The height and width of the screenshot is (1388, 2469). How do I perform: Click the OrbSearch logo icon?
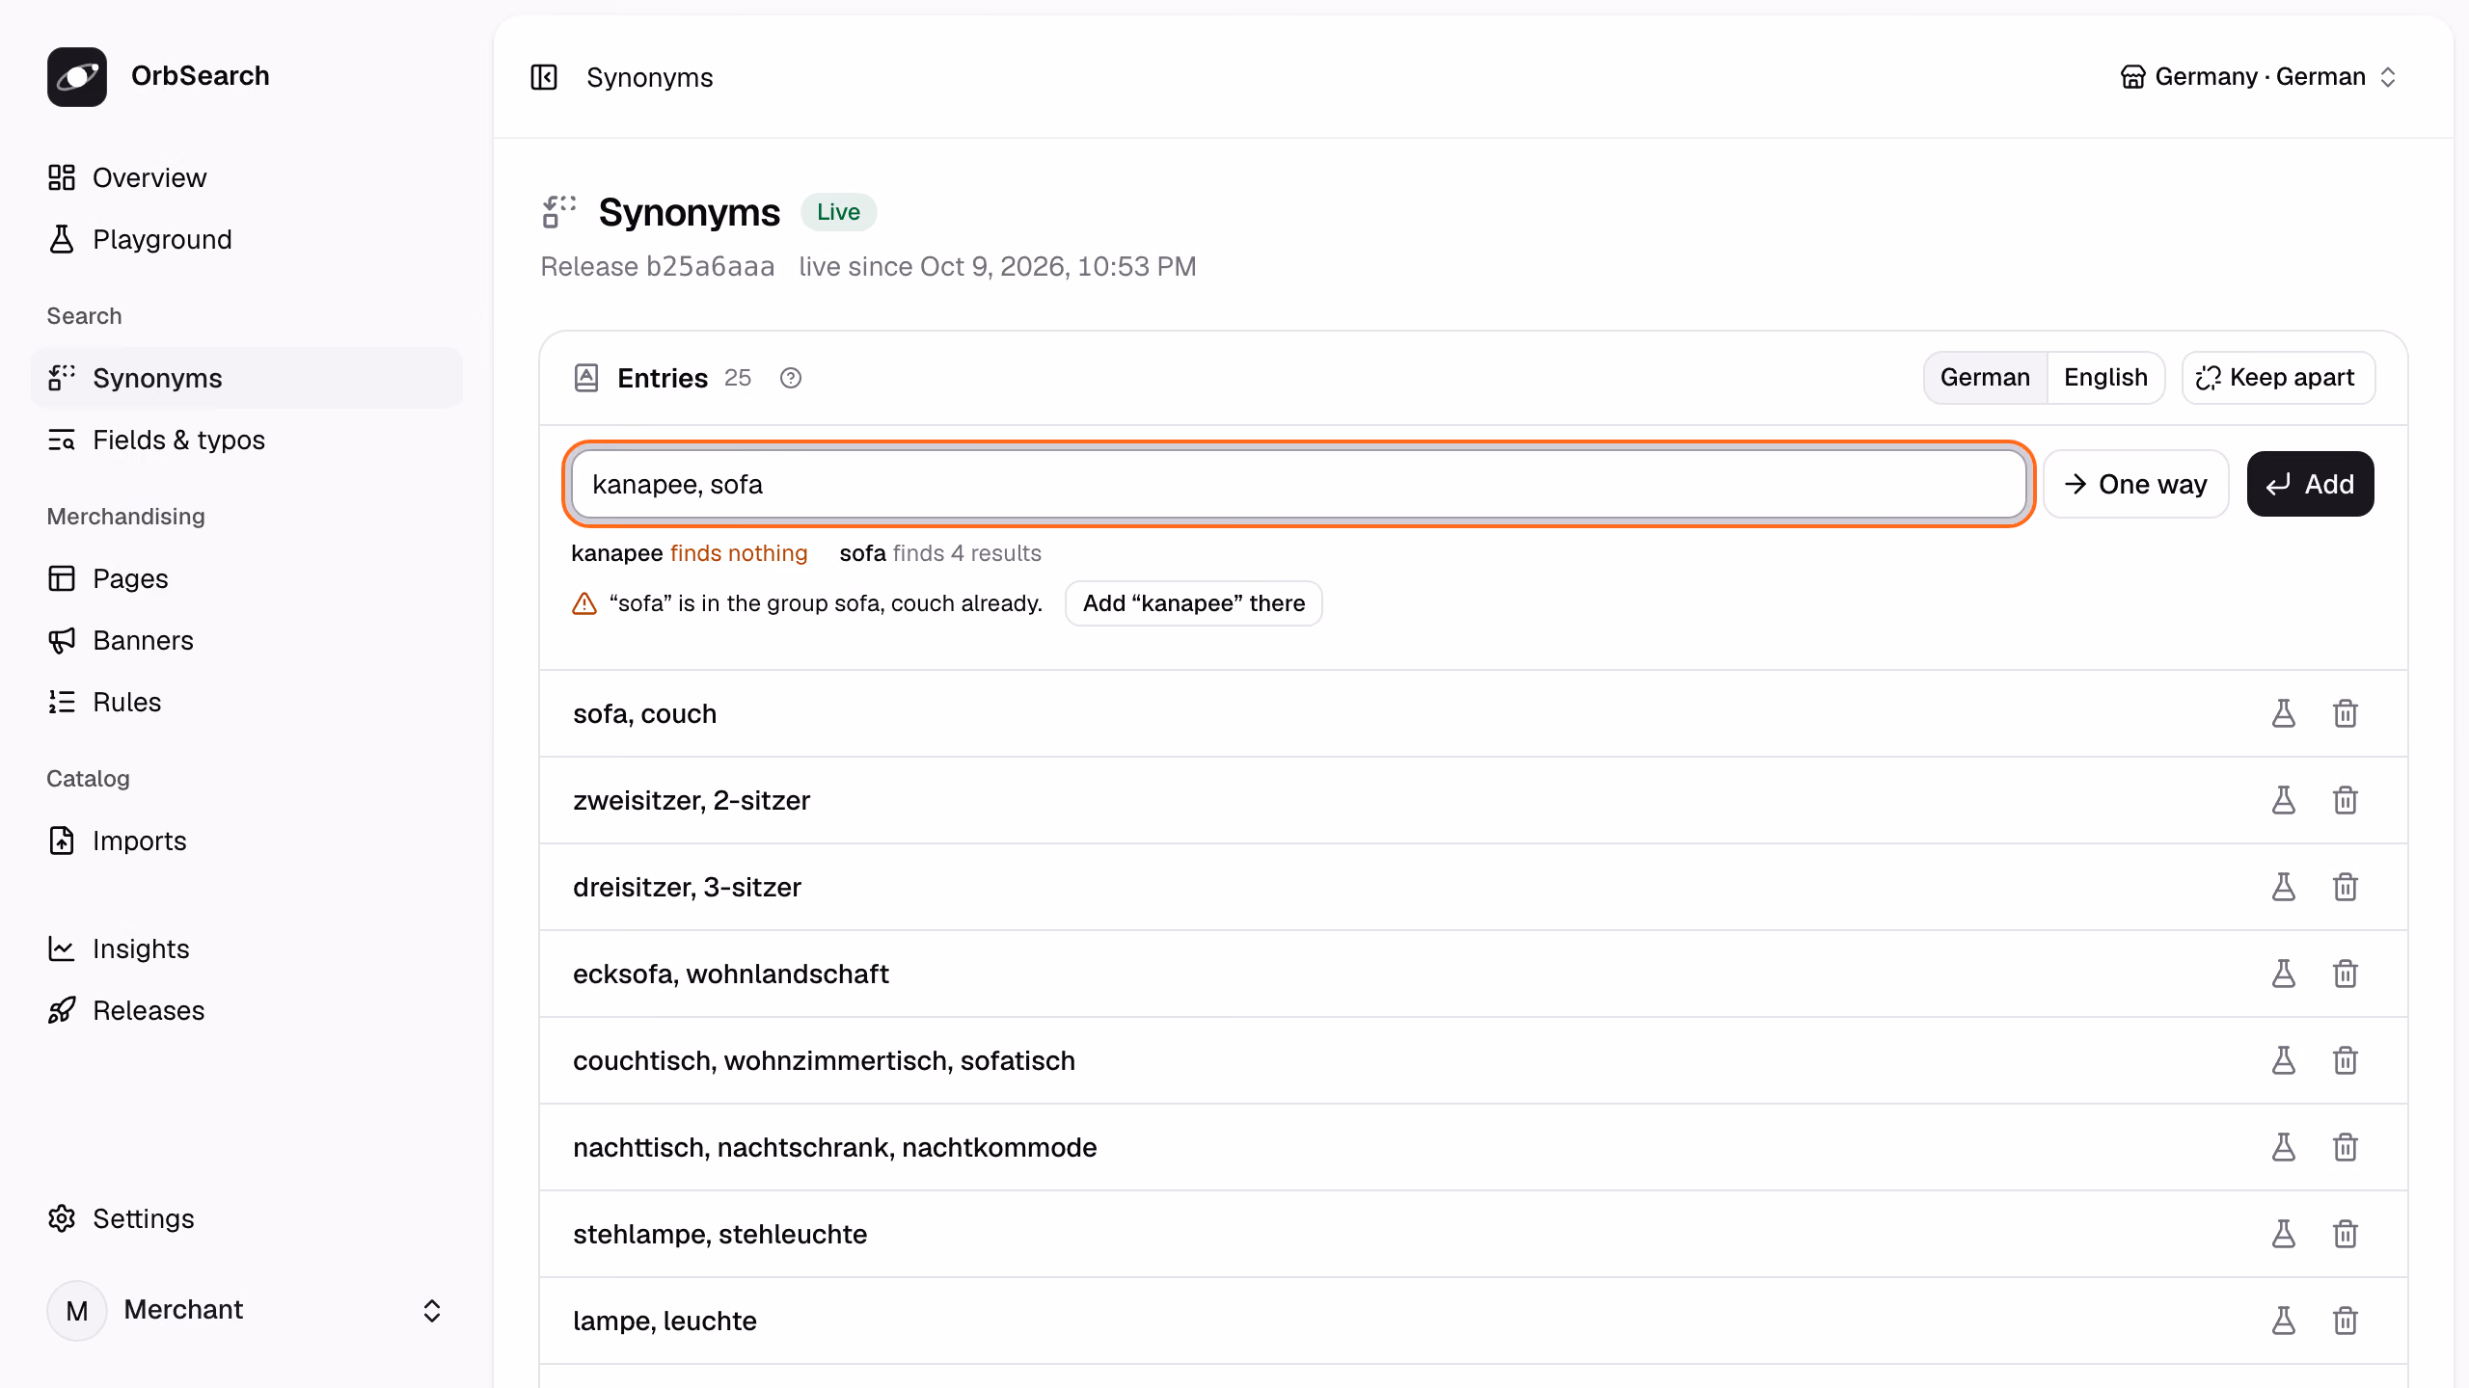click(77, 77)
